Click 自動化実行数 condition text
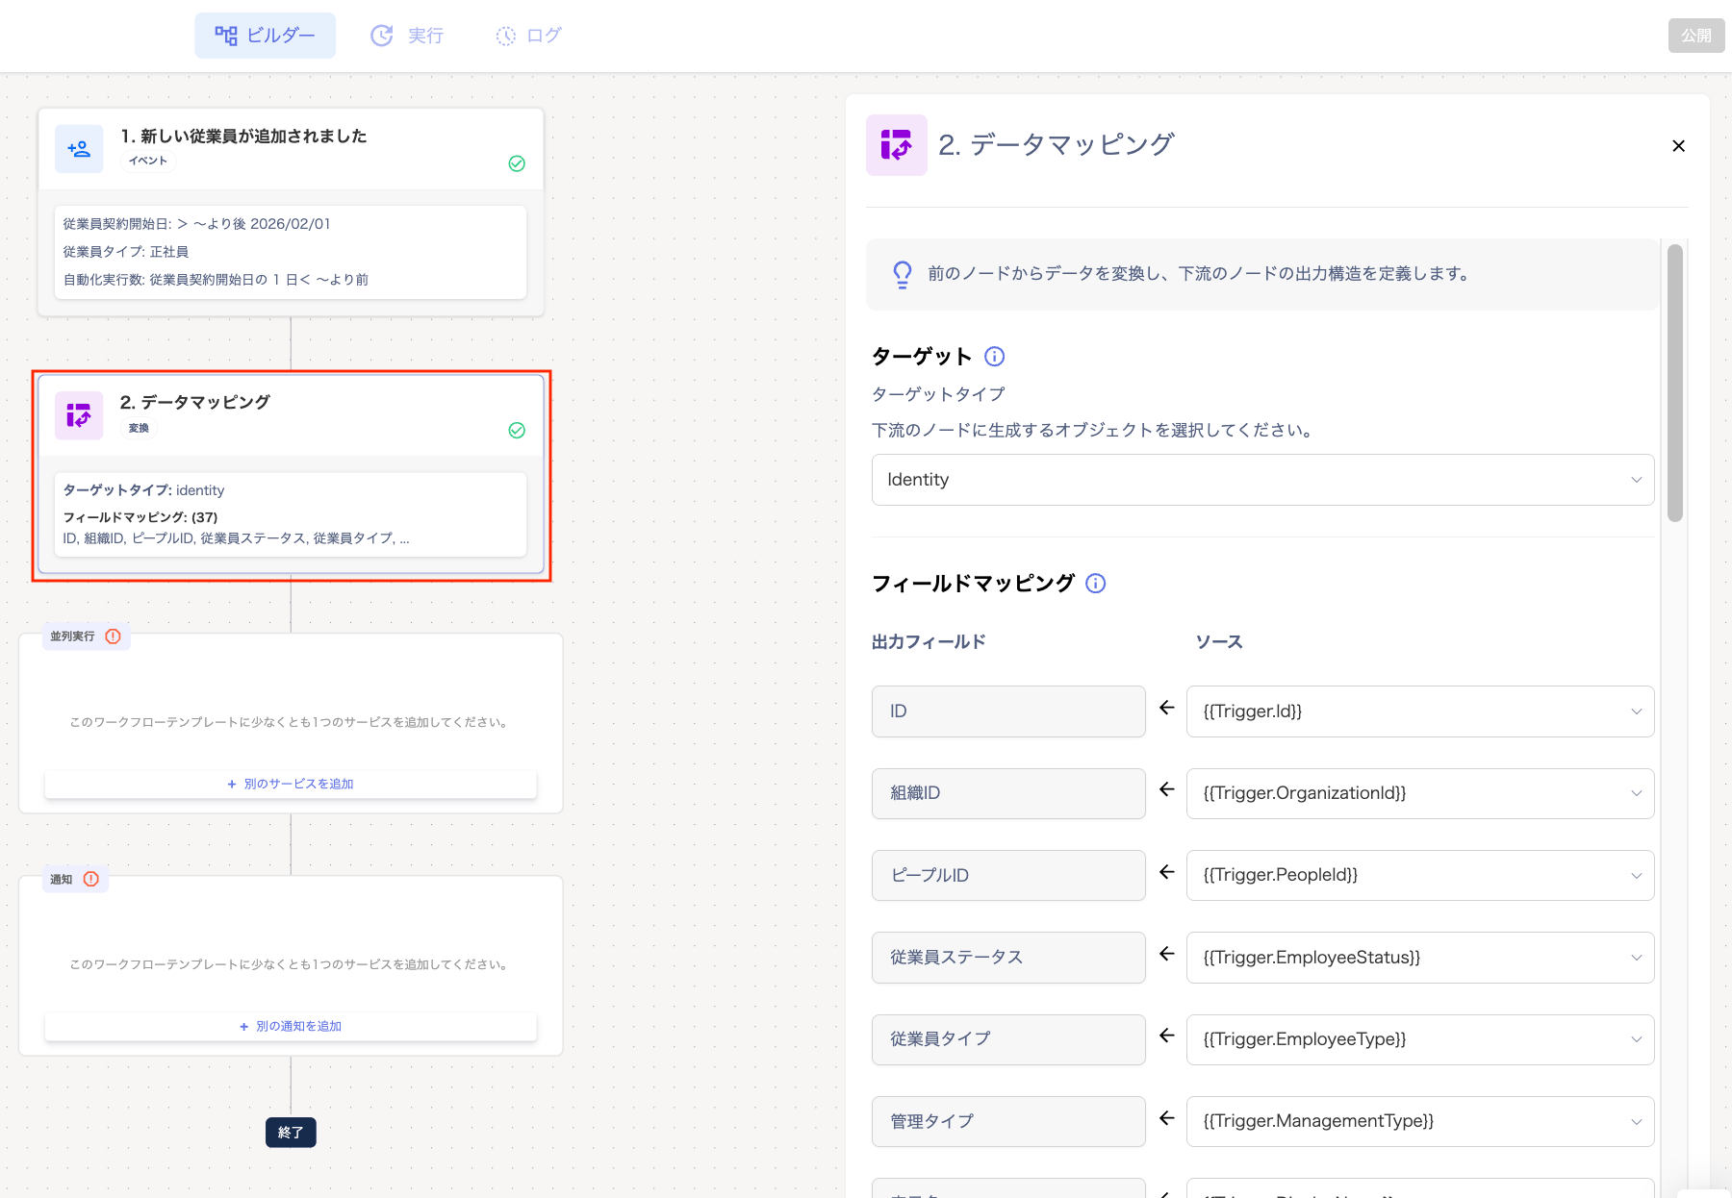Viewport: 1732px width, 1198px height. 216,280
